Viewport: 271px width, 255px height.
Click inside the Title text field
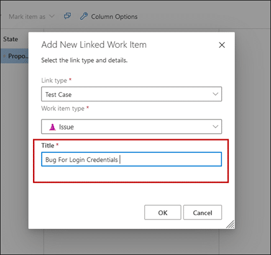[x=132, y=159]
